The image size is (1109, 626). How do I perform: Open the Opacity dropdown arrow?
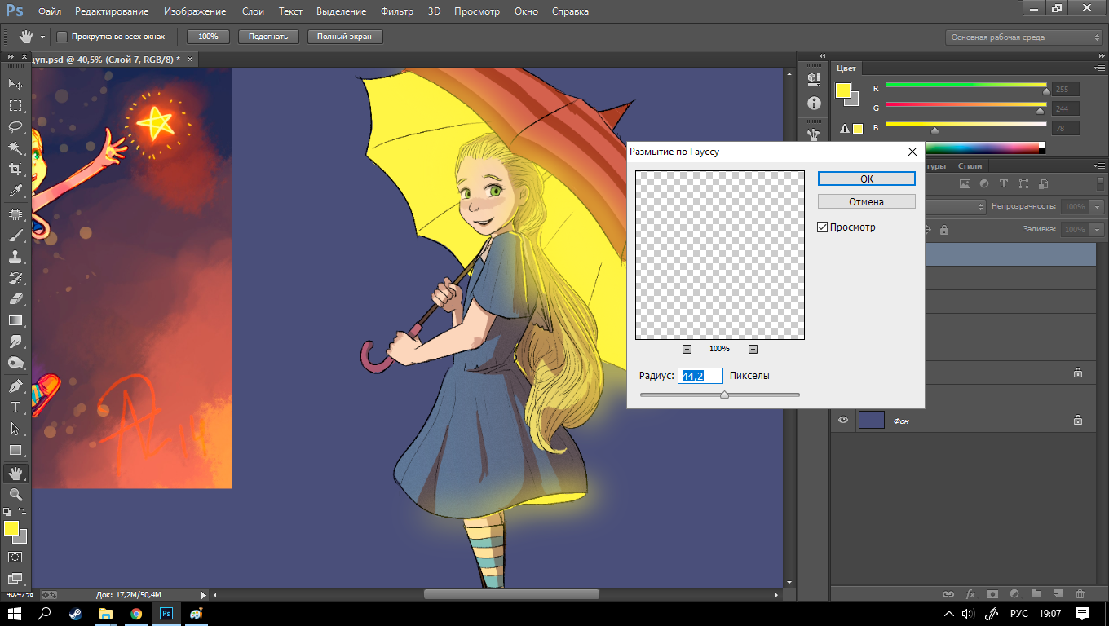coord(1097,207)
